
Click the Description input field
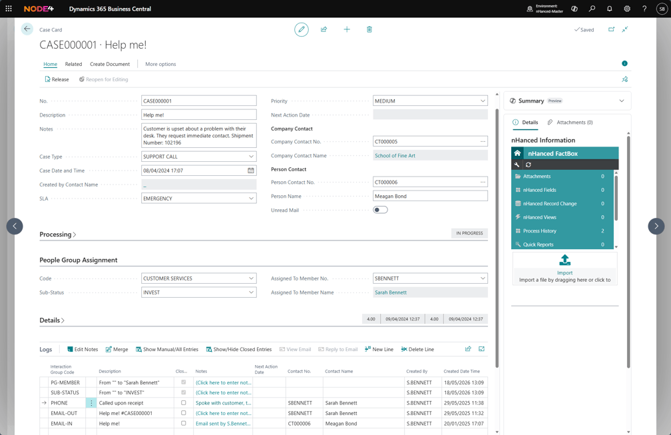pos(199,115)
